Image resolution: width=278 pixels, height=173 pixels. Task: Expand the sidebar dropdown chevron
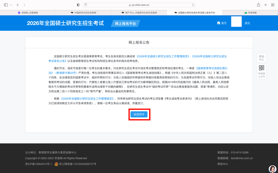click(x=11, y=5)
